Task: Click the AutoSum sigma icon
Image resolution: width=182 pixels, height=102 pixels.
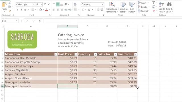Action: tap(154, 3)
